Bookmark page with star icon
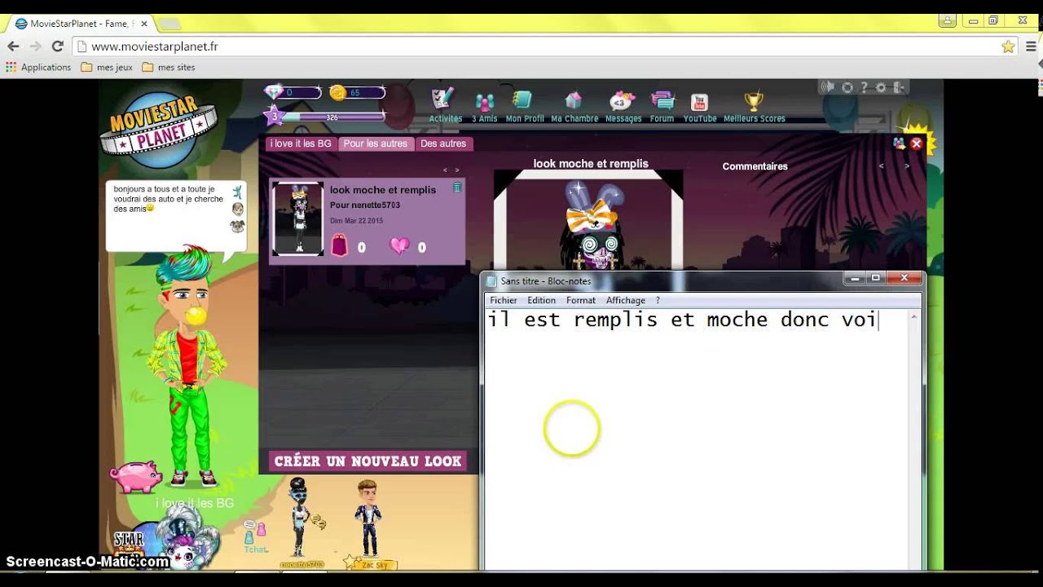The height and width of the screenshot is (587, 1043). (x=1008, y=46)
